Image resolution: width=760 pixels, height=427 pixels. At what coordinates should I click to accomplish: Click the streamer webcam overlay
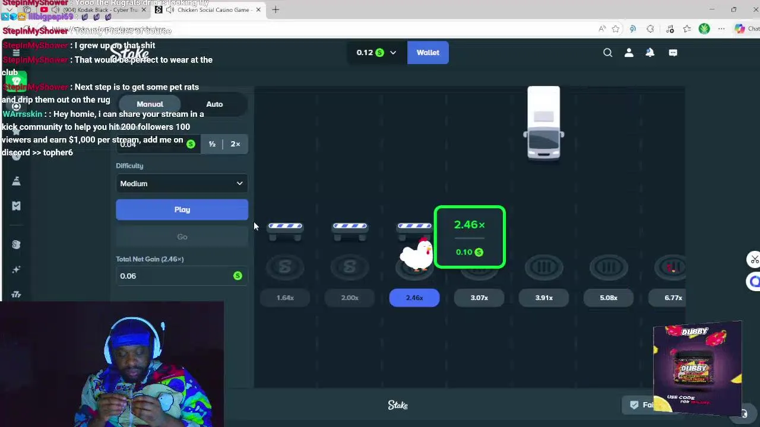click(112, 364)
